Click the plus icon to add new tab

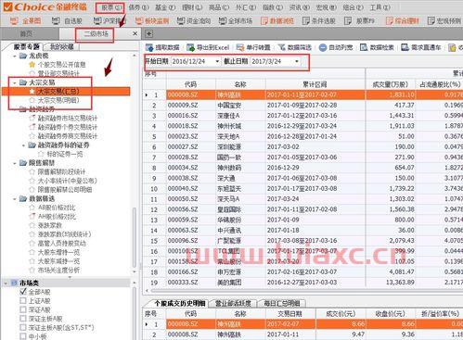pos(148,33)
